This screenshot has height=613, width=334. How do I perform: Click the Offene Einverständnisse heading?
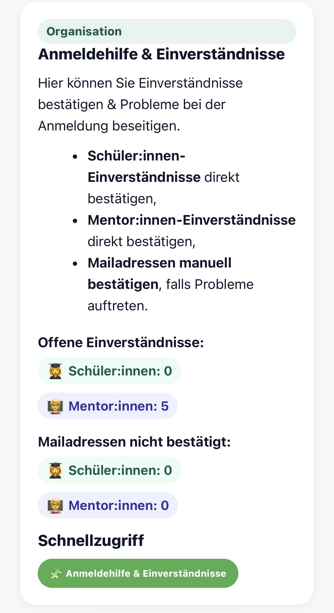pos(121,343)
